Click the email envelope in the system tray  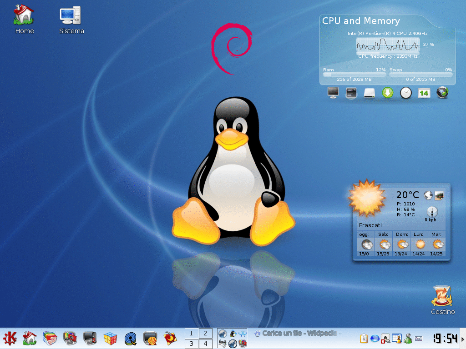418,339
